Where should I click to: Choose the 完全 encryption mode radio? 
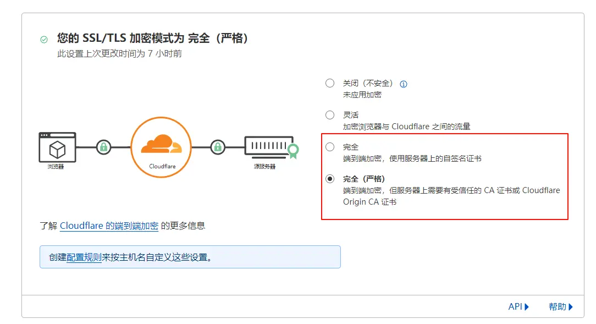click(330, 147)
